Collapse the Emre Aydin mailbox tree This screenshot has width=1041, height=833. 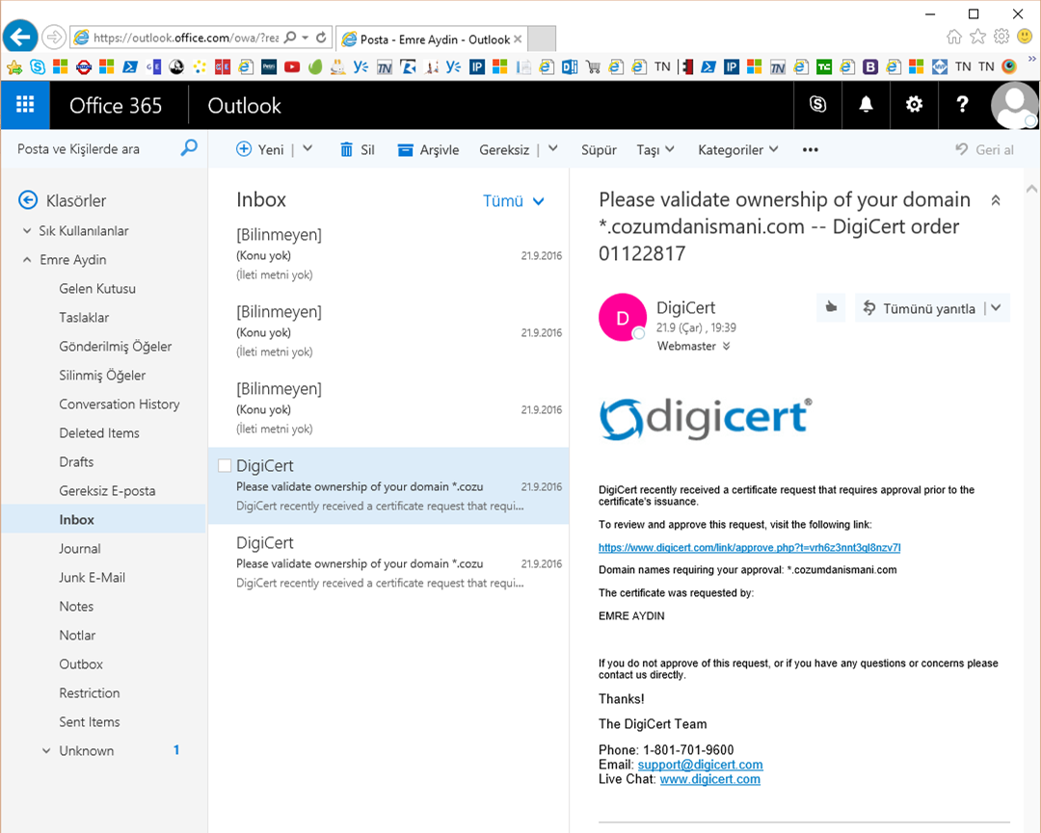click(x=27, y=260)
